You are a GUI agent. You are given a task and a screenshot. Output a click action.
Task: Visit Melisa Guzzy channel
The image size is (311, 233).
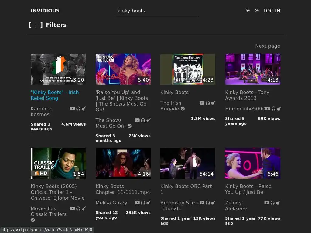pyautogui.click(x=111, y=203)
